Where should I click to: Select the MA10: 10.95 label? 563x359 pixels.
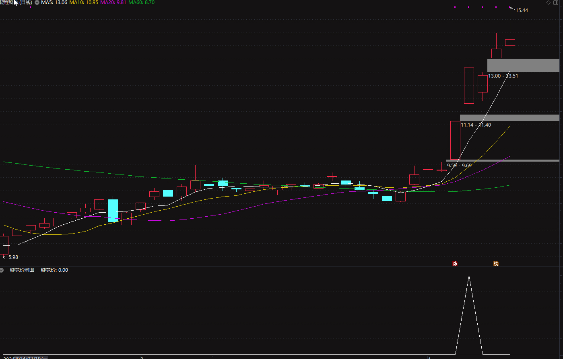(x=84, y=2)
